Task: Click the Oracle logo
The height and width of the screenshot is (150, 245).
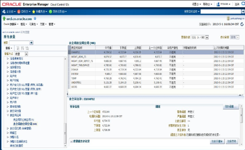Action: 11,5
